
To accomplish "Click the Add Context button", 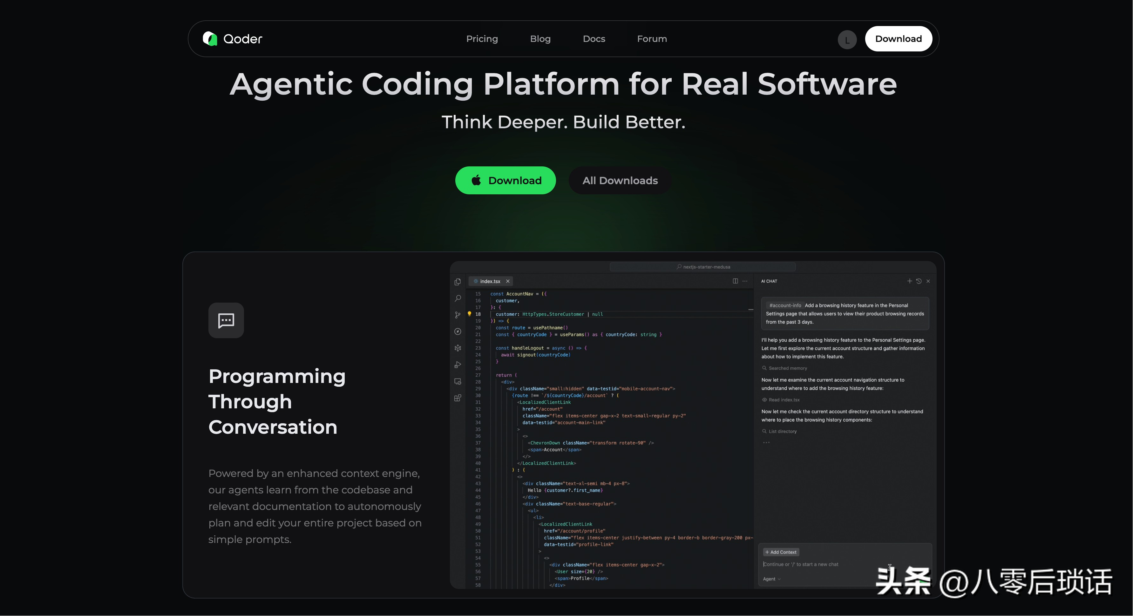I will pos(781,552).
